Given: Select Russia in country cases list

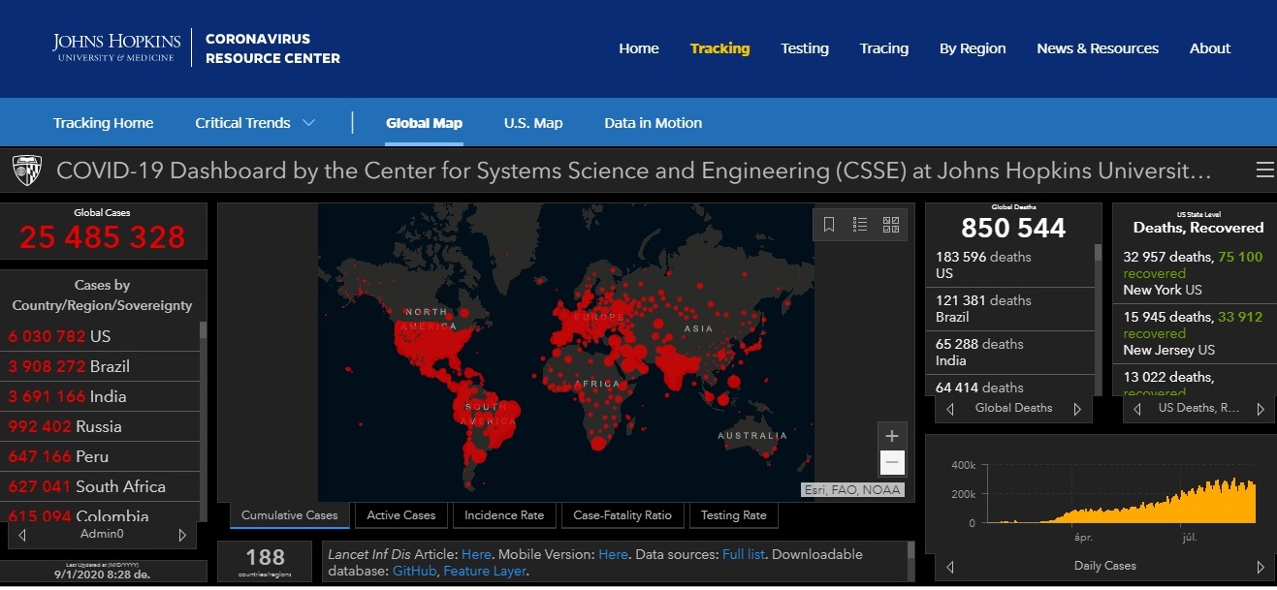Looking at the screenshot, I should point(101,426).
